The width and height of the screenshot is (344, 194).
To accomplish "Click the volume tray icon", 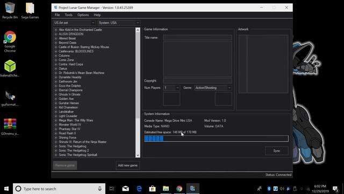I will point(282,189).
